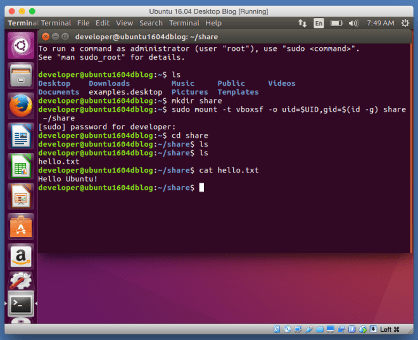
Task: Open Ubuntu Software center icon
Action: 20,226
